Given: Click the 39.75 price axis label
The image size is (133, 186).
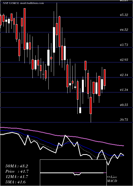Looking at the screenshot, I should coord(124,120).
